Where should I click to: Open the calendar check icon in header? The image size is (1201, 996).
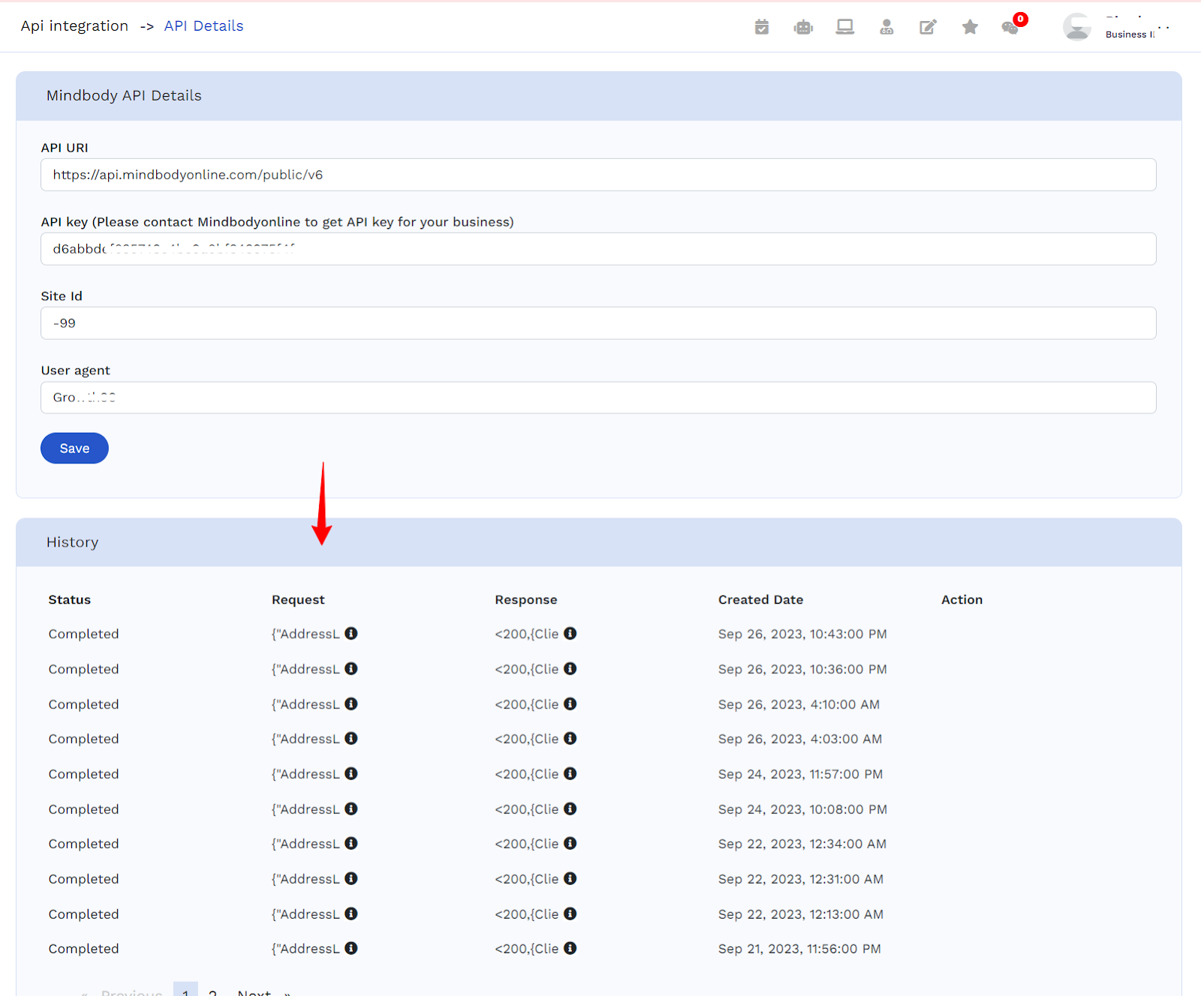click(762, 27)
